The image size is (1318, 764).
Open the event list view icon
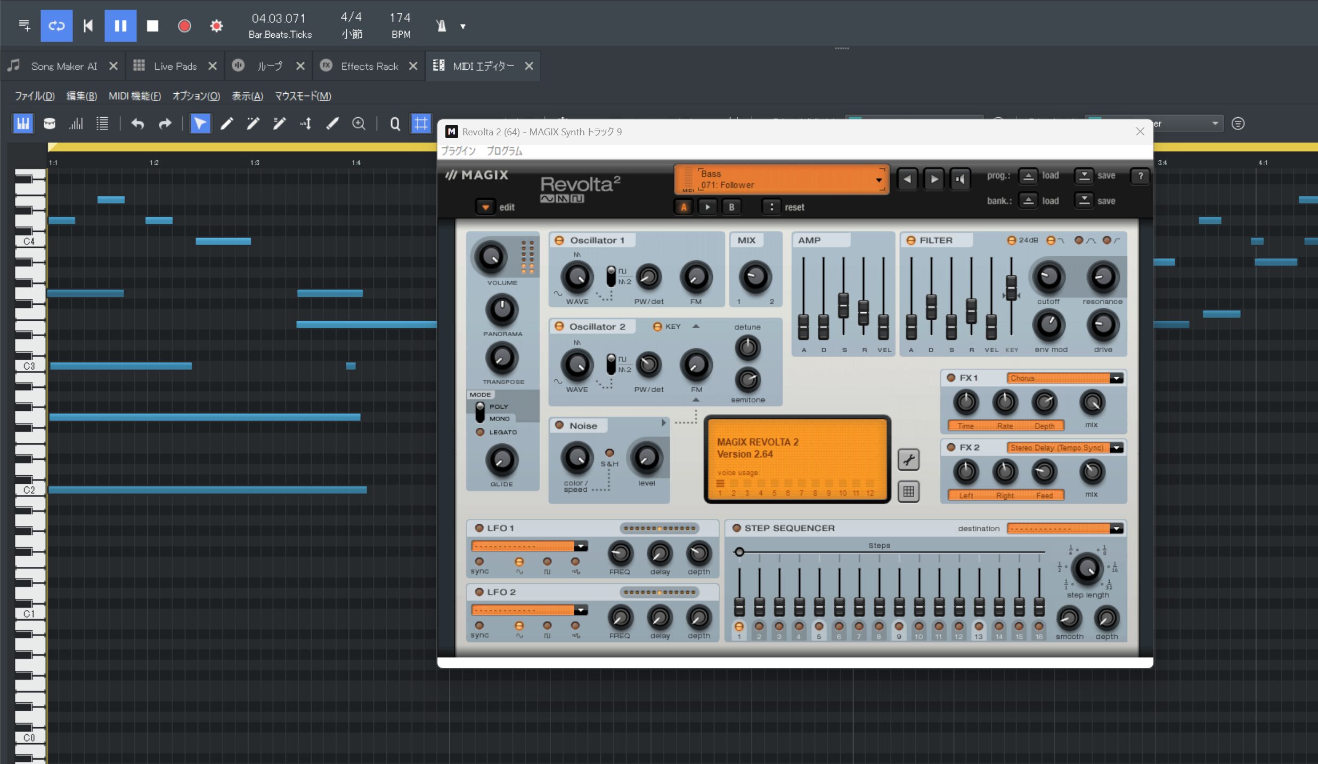[x=102, y=124]
